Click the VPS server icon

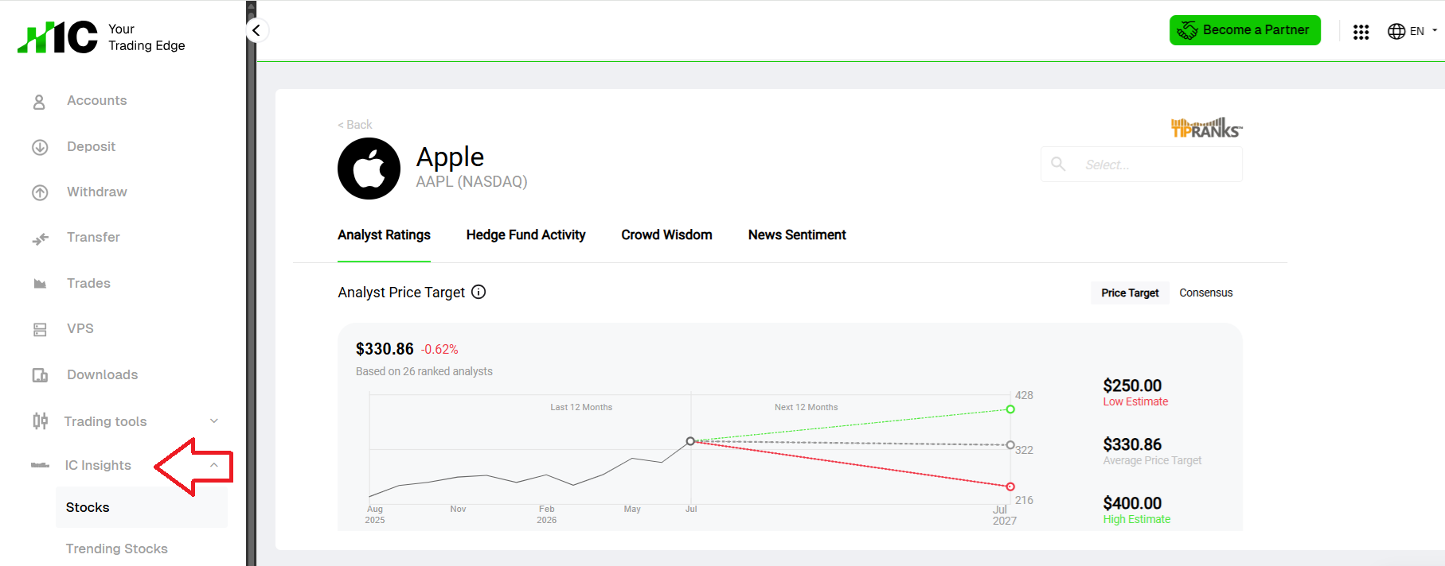click(40, 329)
